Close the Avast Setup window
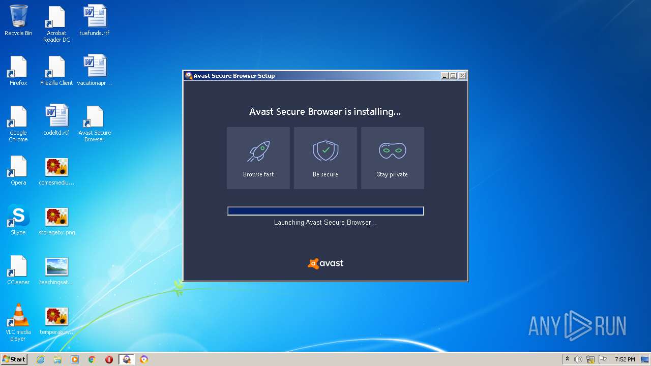 tap(462, 76)
